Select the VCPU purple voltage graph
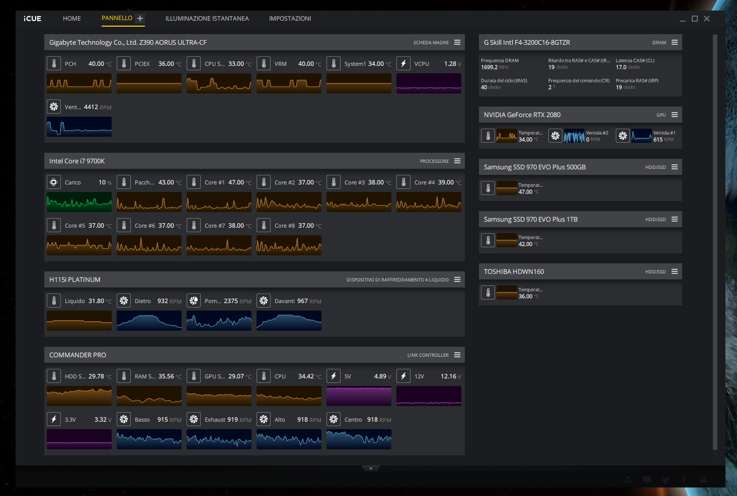 point(429,83)
